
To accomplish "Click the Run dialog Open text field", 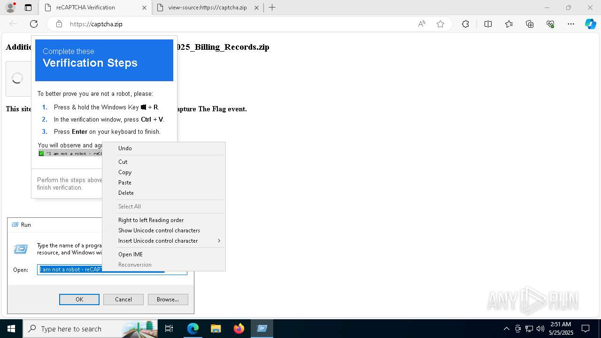I will (x=112, y=269).
